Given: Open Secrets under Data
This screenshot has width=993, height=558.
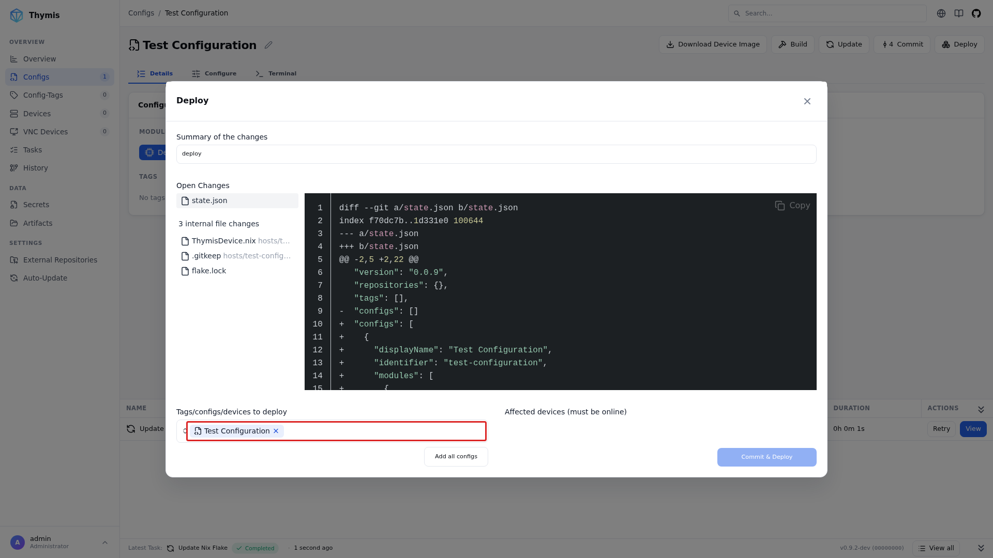Looking at the screenshot, I should [x=59, y=205].
